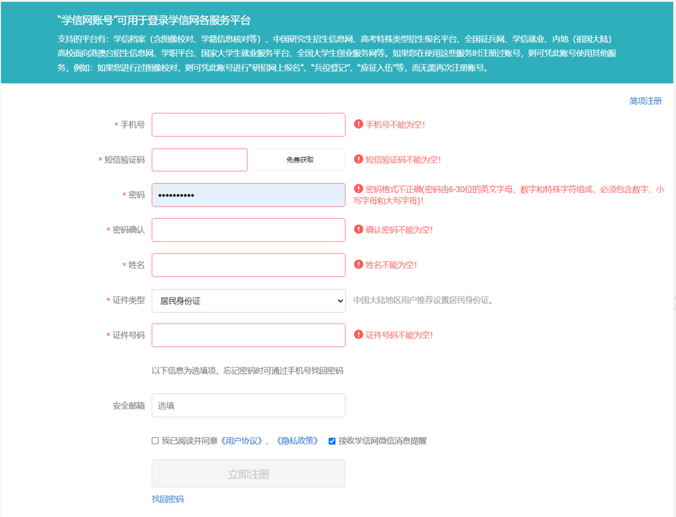This screenshot has width=676, height=517.
Task: Open the 《隐私政策》 link
Action: (297, 441)
